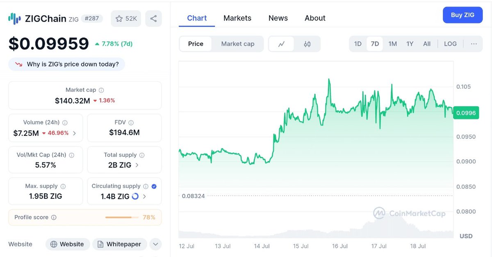Open the Website link button
This screenshot has height=257, width=492.
click(67, 244)
